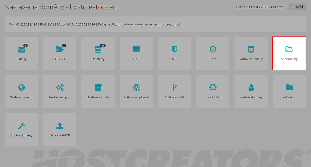Click the Nastavenia domény page heading

61,7
